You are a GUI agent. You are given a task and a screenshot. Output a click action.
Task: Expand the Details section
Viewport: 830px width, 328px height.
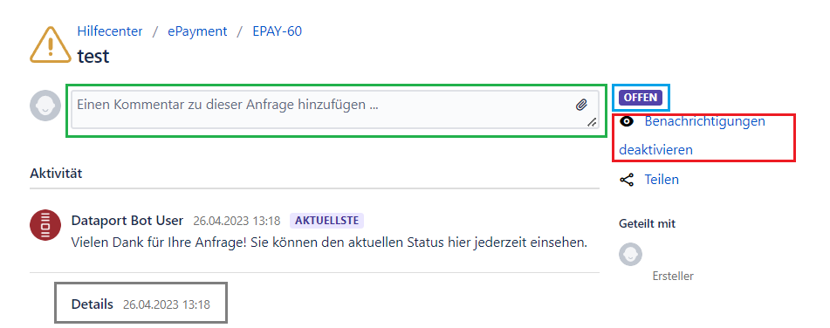(x=93, y=304)
